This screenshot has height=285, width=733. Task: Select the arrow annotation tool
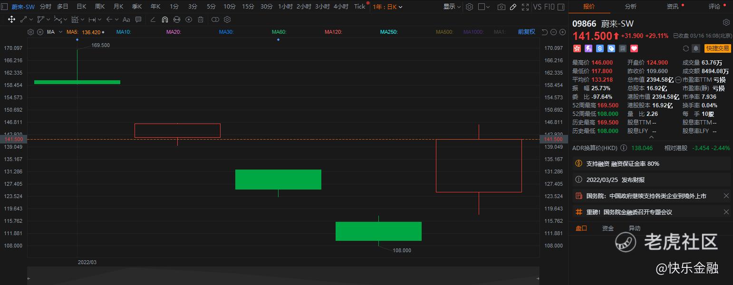109,19
